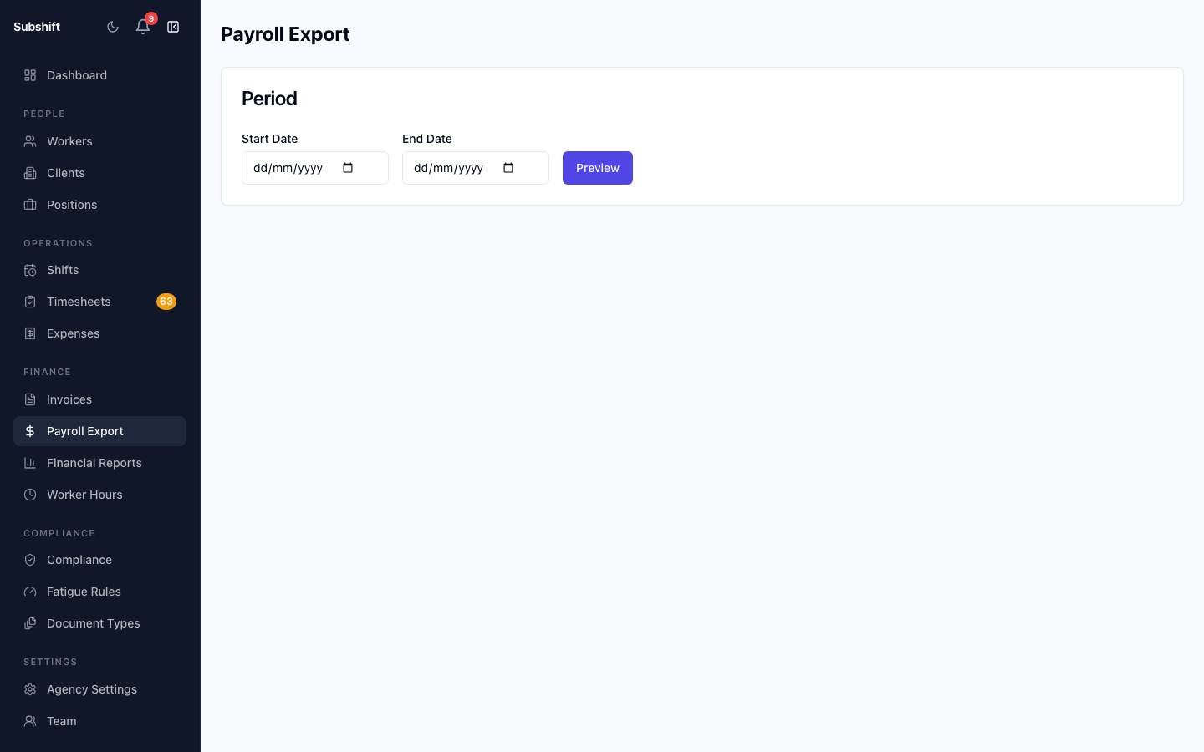Click the Agency Settings gear icon
1204x752 pixels.
tap(30, 689)
